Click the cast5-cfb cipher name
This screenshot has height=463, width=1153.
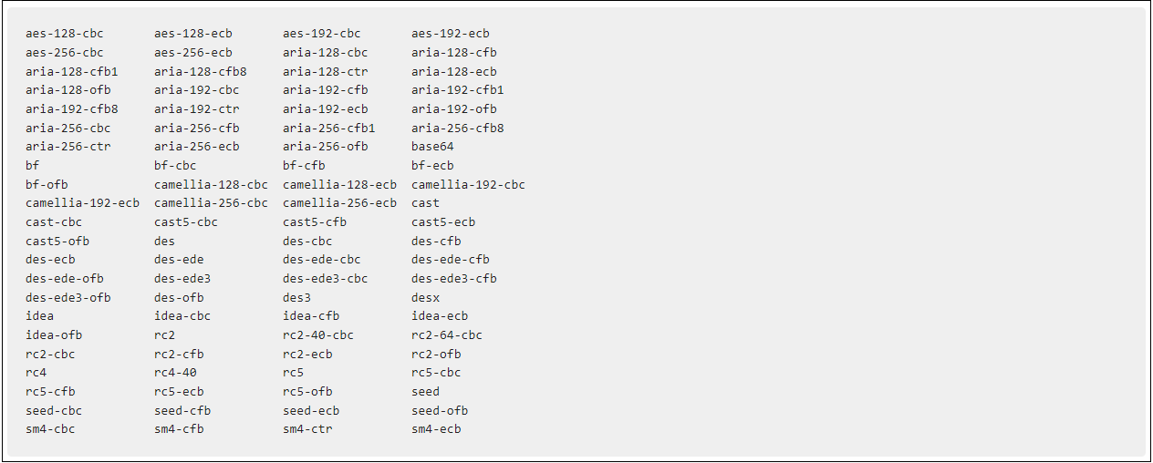[x=314, y=222]
